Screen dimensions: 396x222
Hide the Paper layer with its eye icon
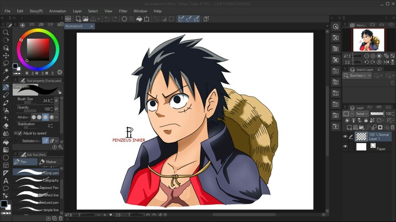tap(345, 146)
